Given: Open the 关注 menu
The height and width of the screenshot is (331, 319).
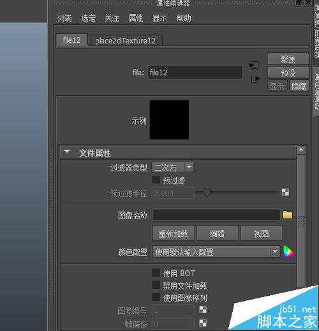Looking at the screenshot, I should (112, 18).
